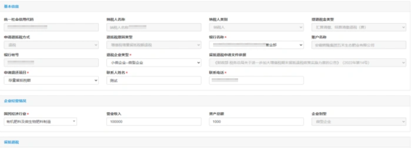The width and height of the screenshot is (411, 148).
Task: Click the 基本信息 section header
Action: pyautogui.click(x=11, y=6)
